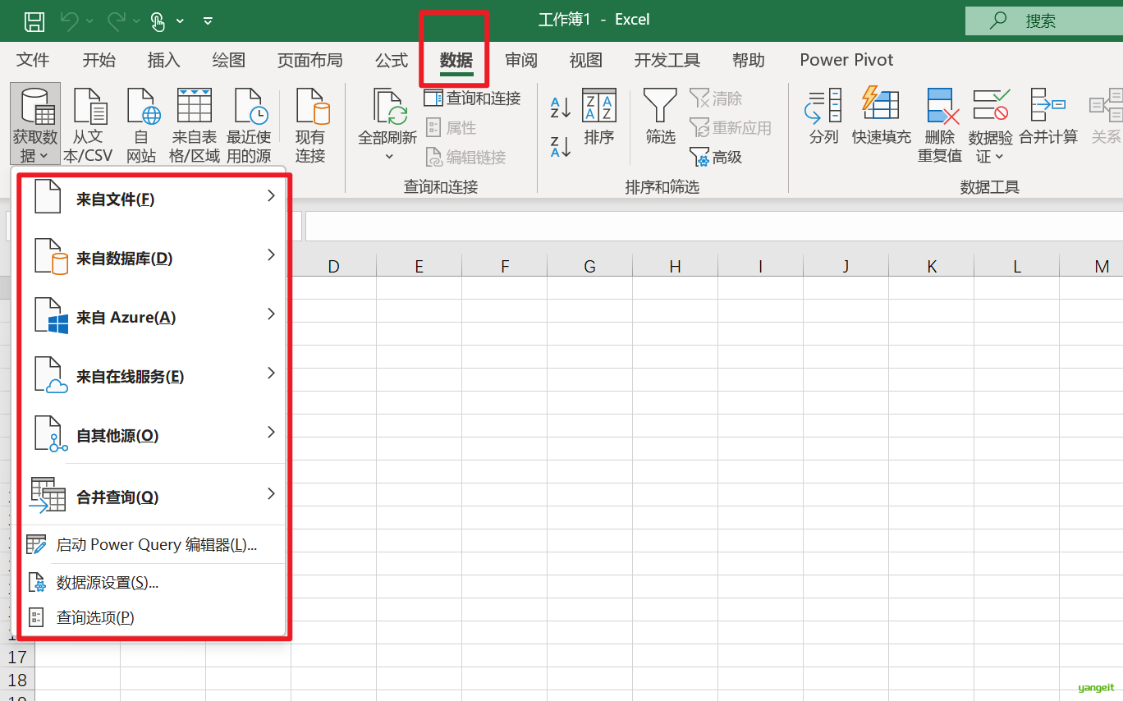1123x701 pixels.
Task: Select Launch Power Query Editor menu item
Action: pos(156,545)
